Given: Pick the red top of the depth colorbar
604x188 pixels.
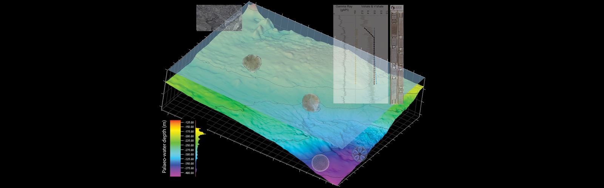Looking at the screenshot, I should click(176, 122).
